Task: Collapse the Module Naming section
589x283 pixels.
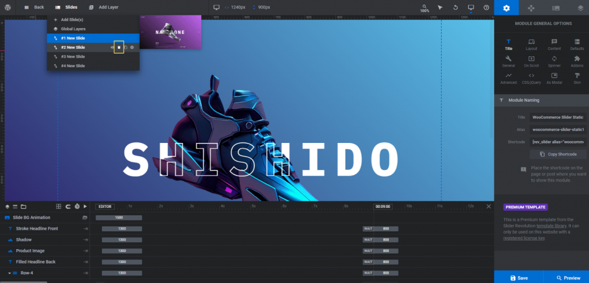Action: point(542,100)
